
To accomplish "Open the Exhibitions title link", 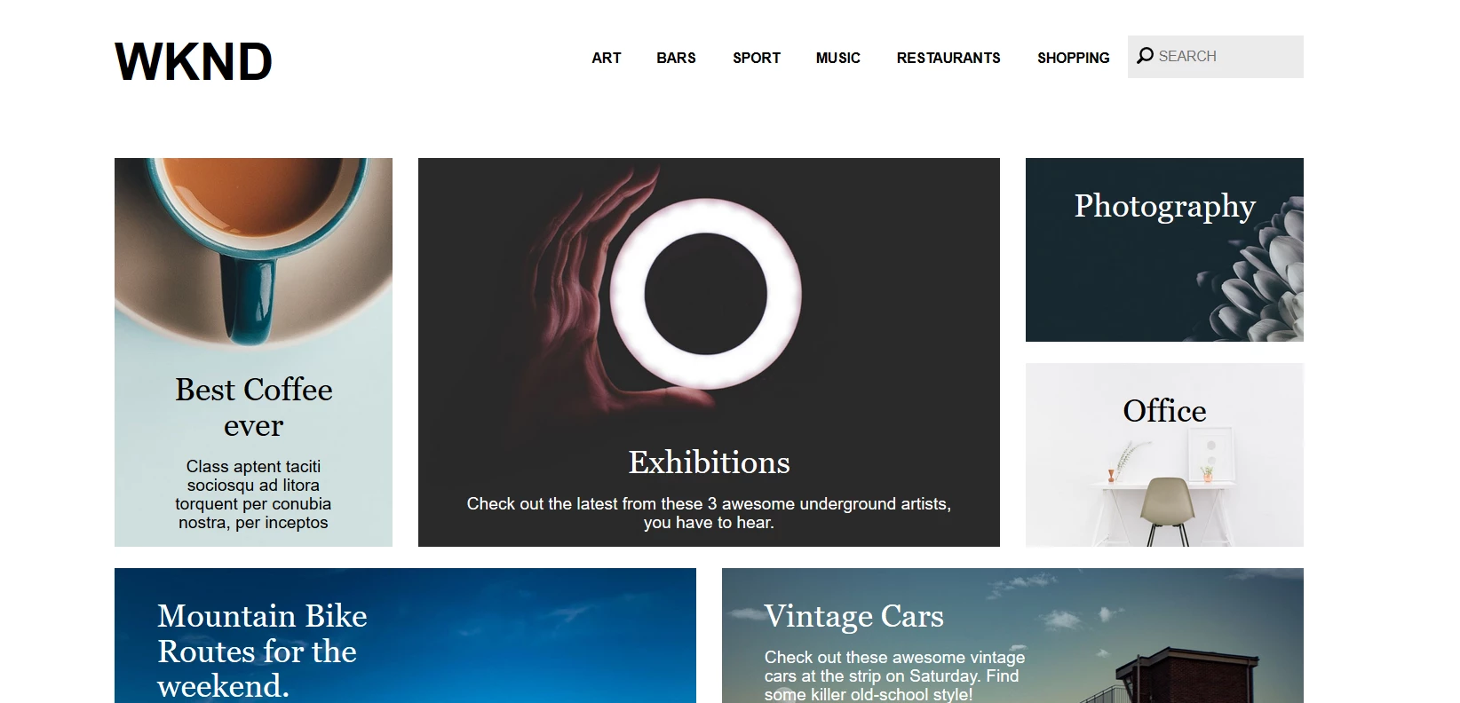I will coord(709,462).
